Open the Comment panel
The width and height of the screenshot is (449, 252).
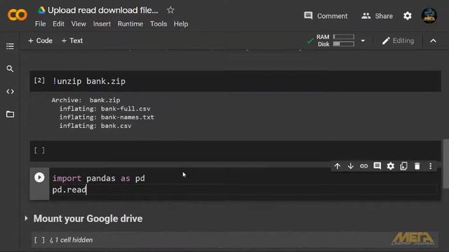click(x=326, y=15)
